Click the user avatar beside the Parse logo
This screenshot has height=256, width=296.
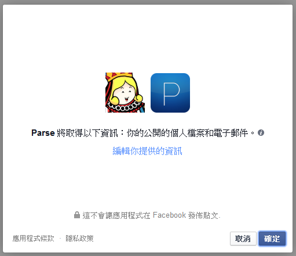pyautogui.click(x=125, y=93)
